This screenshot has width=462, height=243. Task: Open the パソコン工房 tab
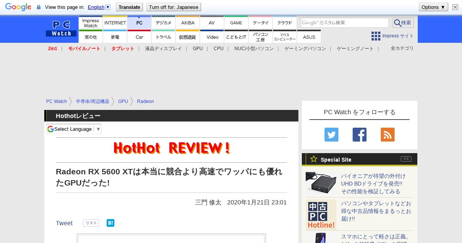pyautogui.click(x=260, y=37)
